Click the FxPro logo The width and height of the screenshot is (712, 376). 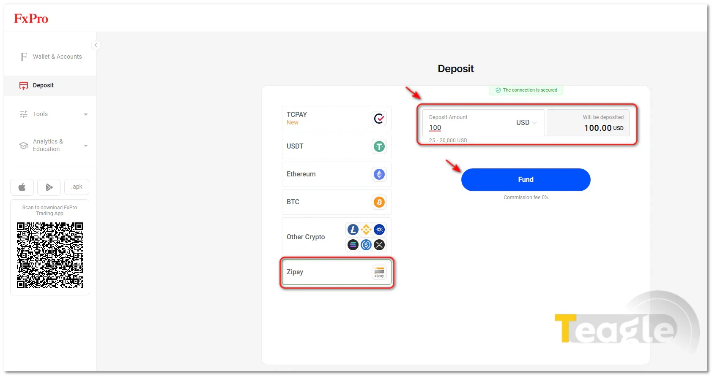(x=31, y=19)
